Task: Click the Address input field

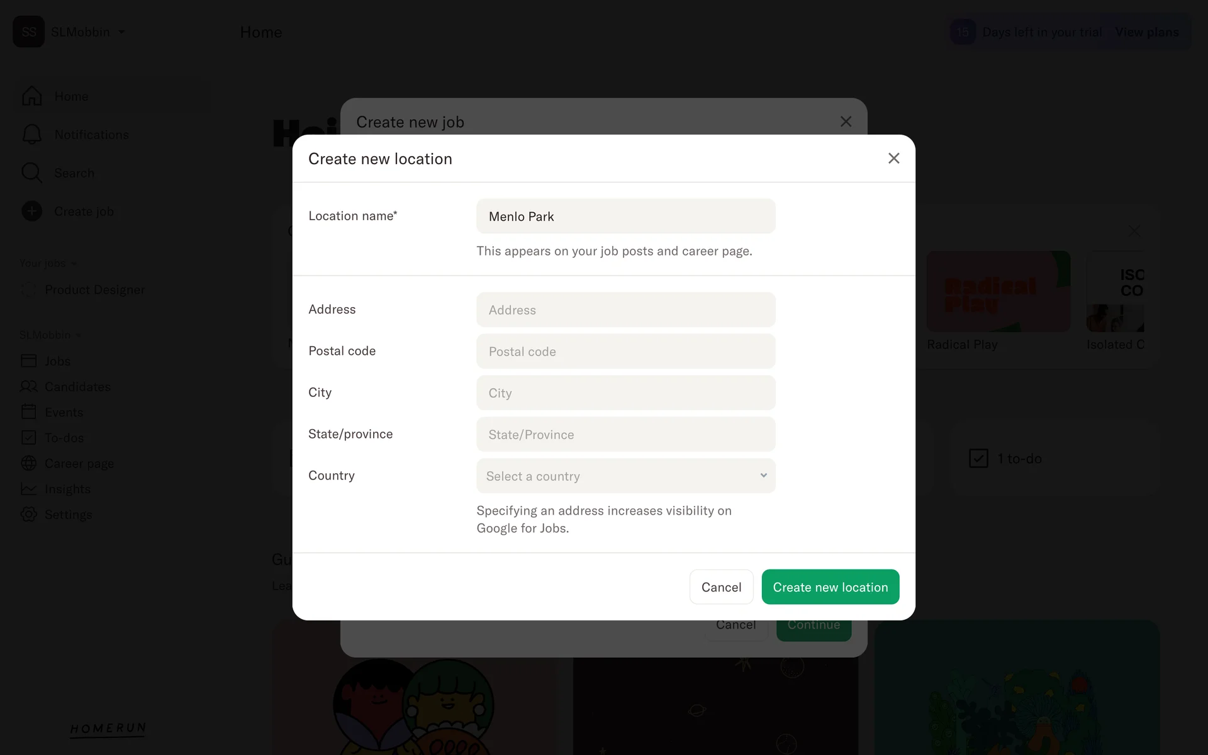Action: click(625, 310)
